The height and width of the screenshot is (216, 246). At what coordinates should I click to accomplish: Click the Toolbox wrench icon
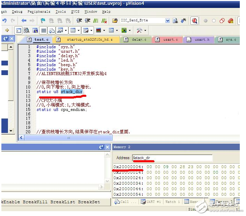[140, 31]
